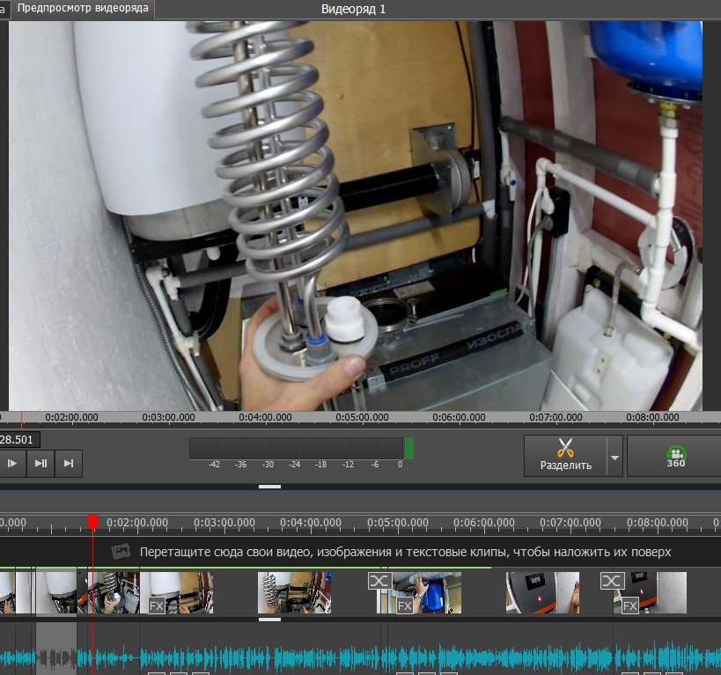Click the 28.501 timecode field
This screenshot has width=721, height=675.
pyautogui.click(x=18, y=439)
